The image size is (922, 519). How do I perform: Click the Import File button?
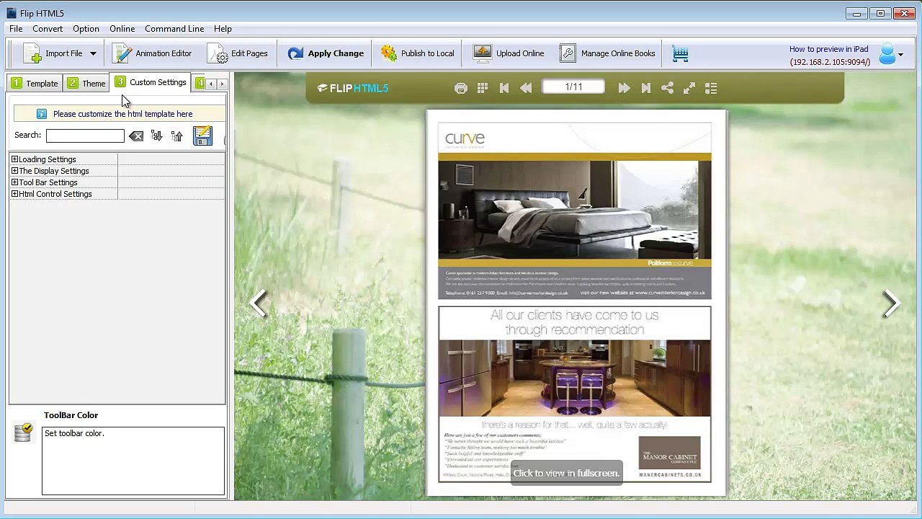[x=53, y=53]
